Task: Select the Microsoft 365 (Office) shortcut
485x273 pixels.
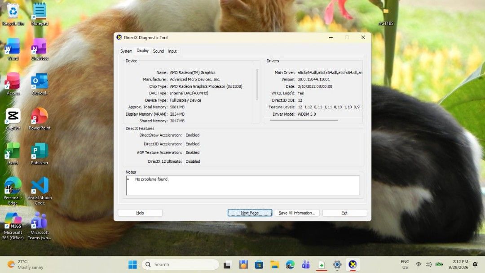Action: click(13, 226)
